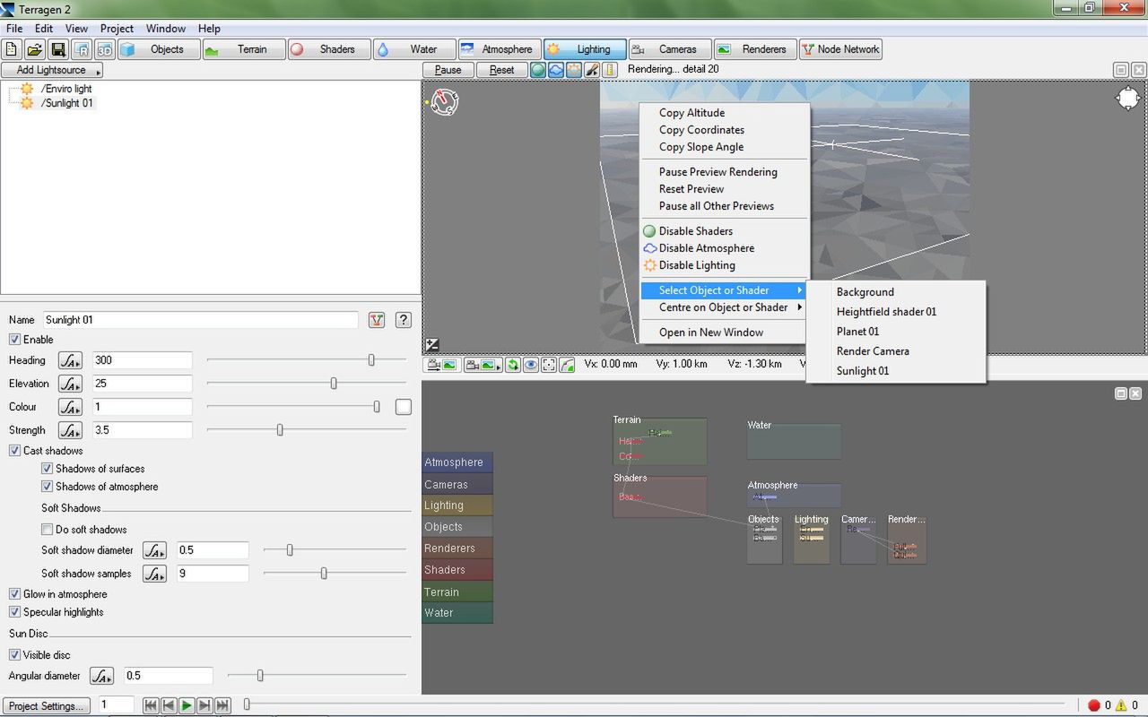Open the Render view window icon
Screen dimensions: 1148x717
pos(82,49)
